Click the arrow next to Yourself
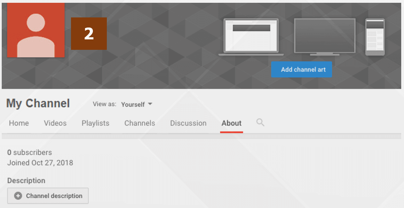Viewport: 404px width, 208px height. click(150, 104)
